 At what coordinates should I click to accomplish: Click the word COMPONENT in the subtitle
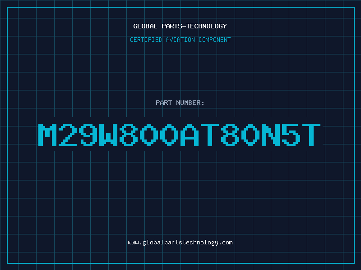[214, 40]
